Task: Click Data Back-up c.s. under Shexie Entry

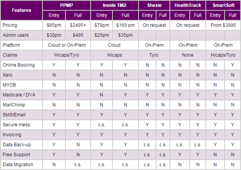Action: (x=147, y=145)
